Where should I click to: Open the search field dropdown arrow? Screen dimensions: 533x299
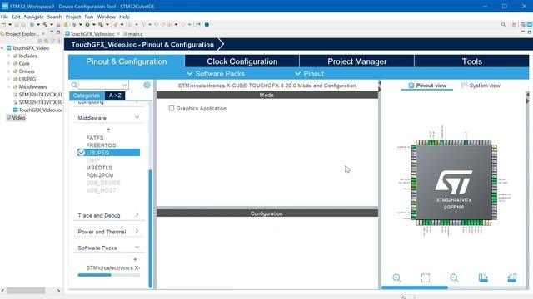124,85
